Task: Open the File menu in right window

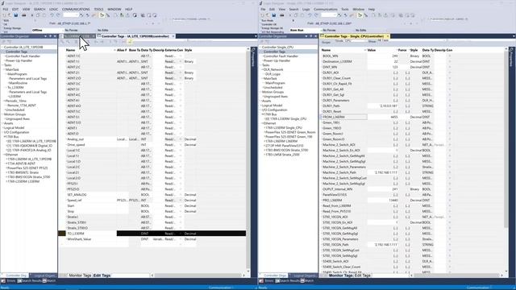Action: [263, 9]
